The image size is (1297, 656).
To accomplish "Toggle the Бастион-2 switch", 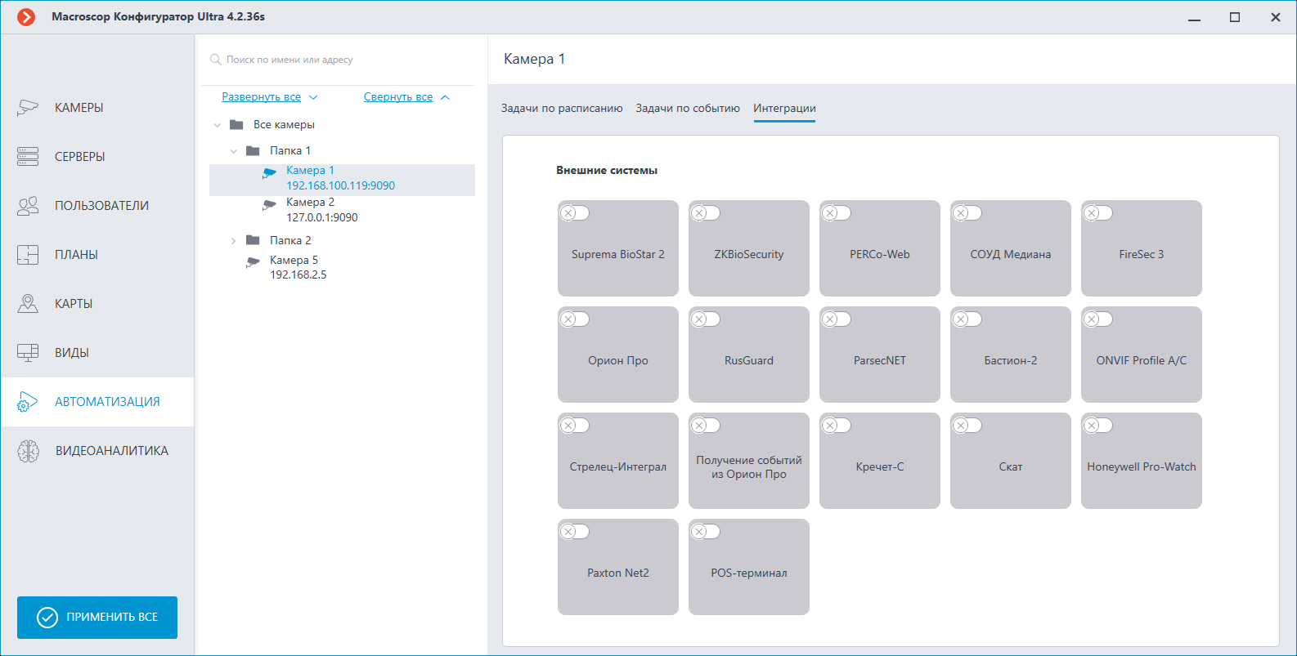I will click(967, 319).
